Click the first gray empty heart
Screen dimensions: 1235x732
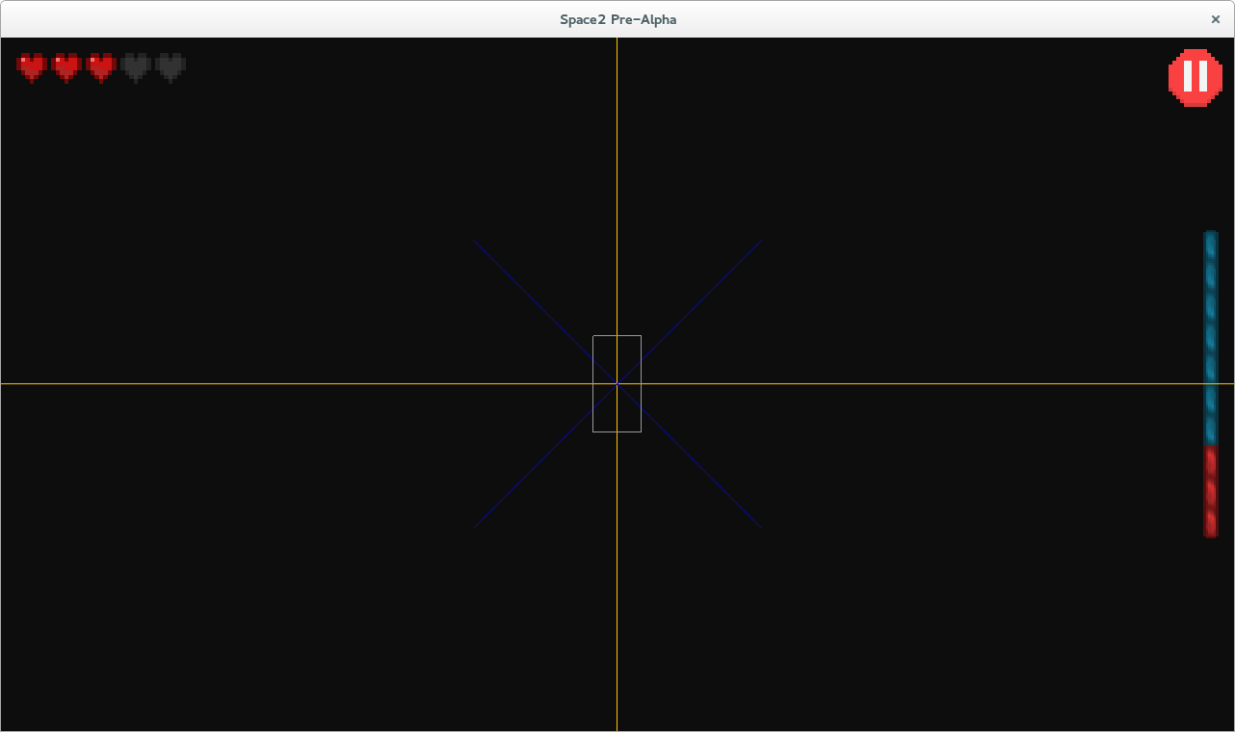point(136,67)
